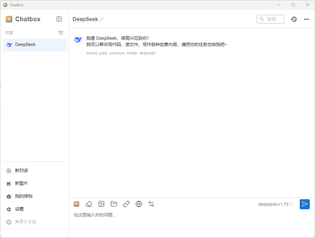This screenshot has height=238, width=315.
Task: Close the Chatbox window
Action: click(x=308, y=5)
